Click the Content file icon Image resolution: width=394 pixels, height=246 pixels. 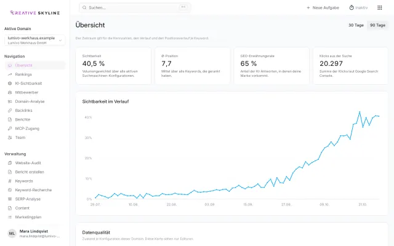coord(10,208)
